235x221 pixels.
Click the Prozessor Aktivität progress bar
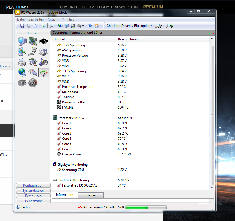coord(146,207)
